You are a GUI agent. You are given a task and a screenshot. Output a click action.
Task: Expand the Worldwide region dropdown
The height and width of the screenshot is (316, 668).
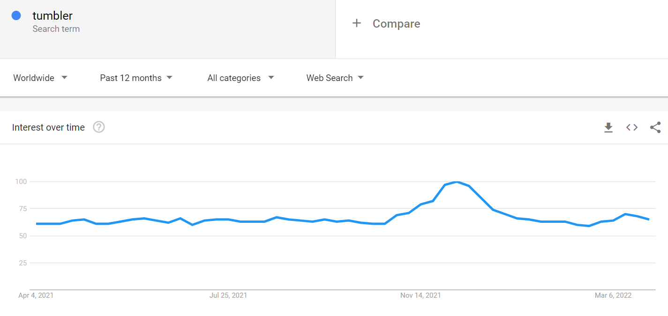(40, 78)
